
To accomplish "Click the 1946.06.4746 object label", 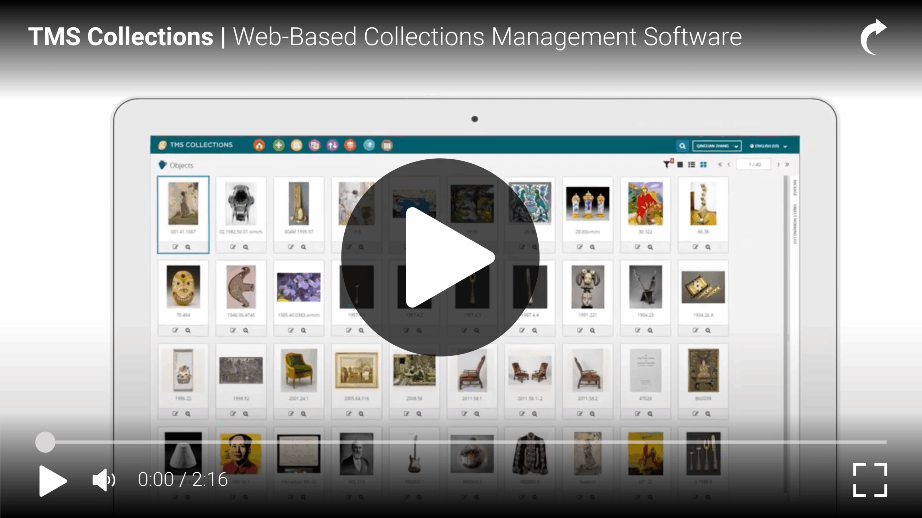I will point(241,315).
